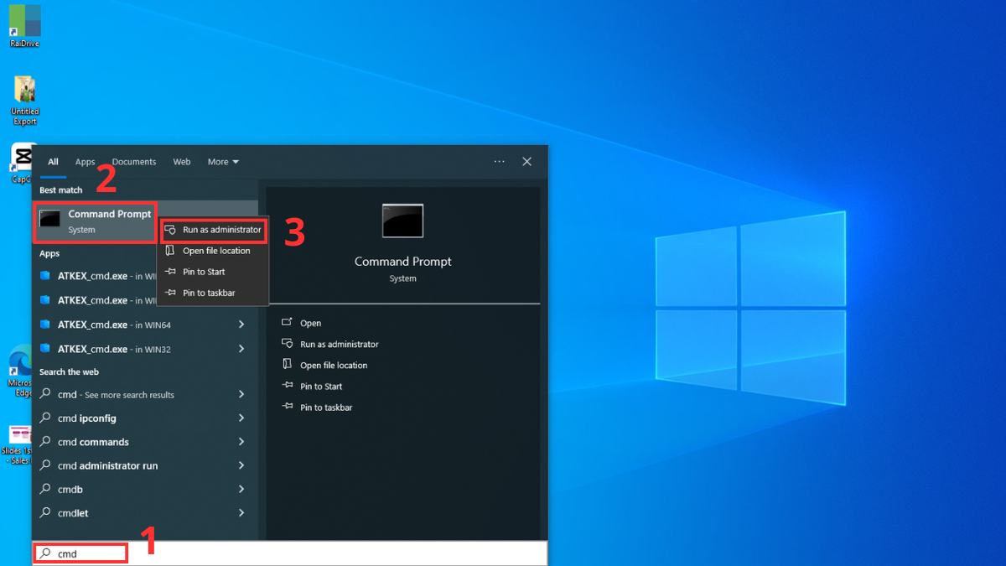Click the icon of ATKEX_cmd.exe in WIN64
The image size is (1006, 566).
click(45, 325)
